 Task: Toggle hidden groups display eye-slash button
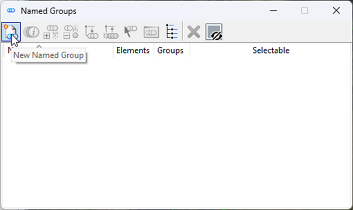(214, 32)
